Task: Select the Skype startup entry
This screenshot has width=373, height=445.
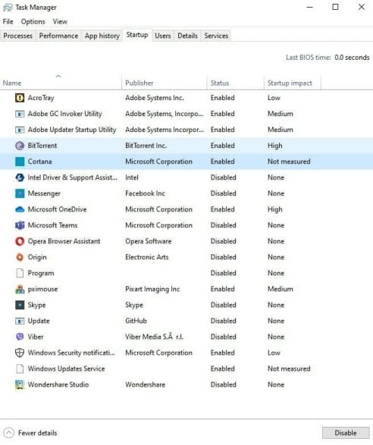Action: pos(186,305)
